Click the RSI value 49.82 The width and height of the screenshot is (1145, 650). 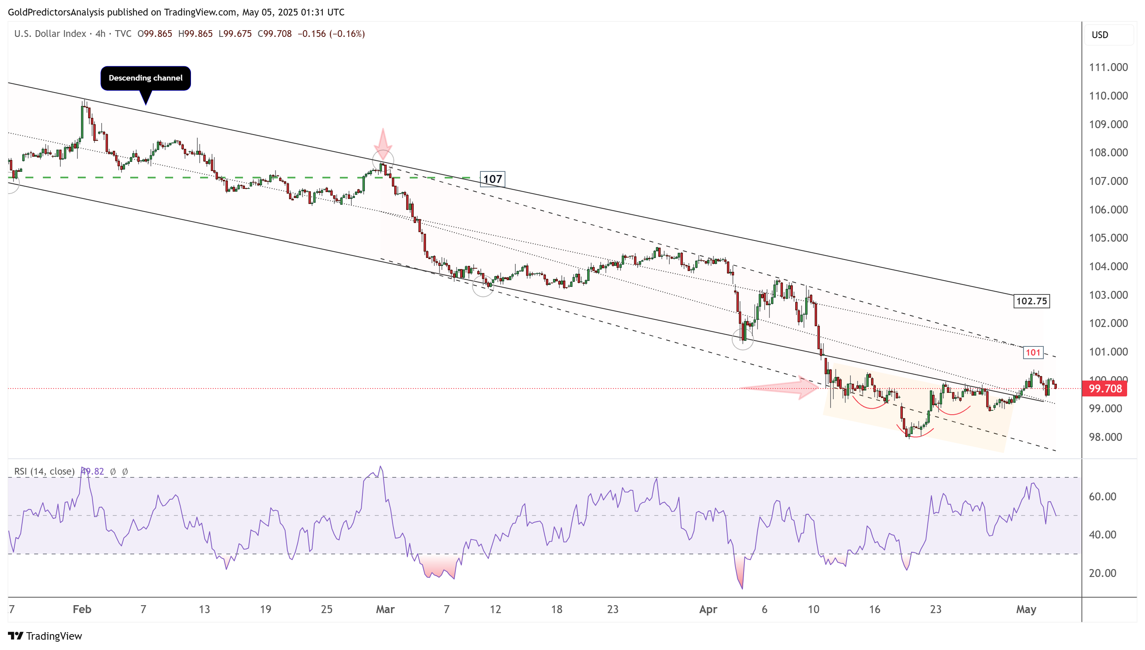coord(92,471)
